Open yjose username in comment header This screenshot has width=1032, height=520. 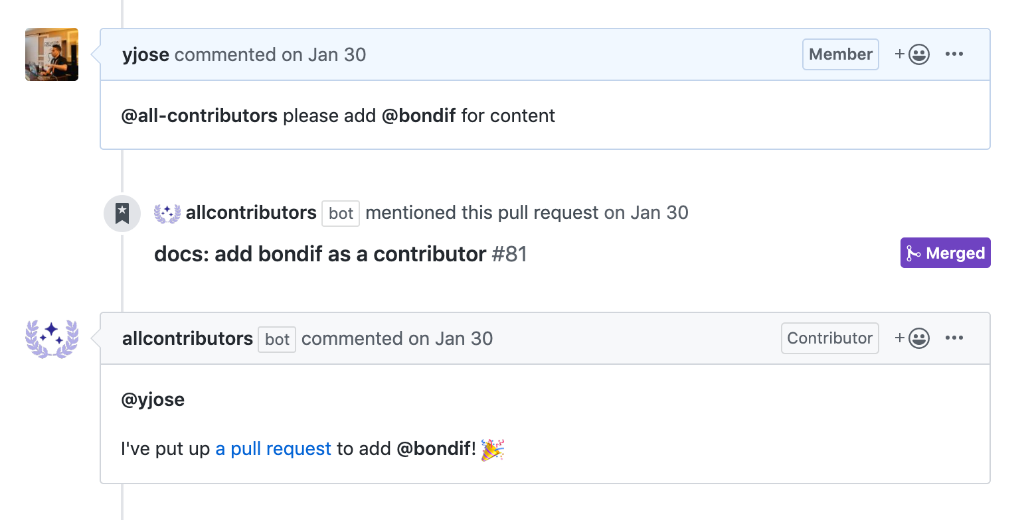[145, 55]
